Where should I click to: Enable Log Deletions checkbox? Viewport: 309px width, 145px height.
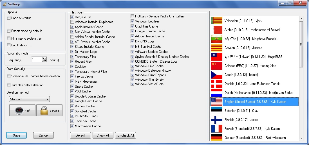(8, 45)
